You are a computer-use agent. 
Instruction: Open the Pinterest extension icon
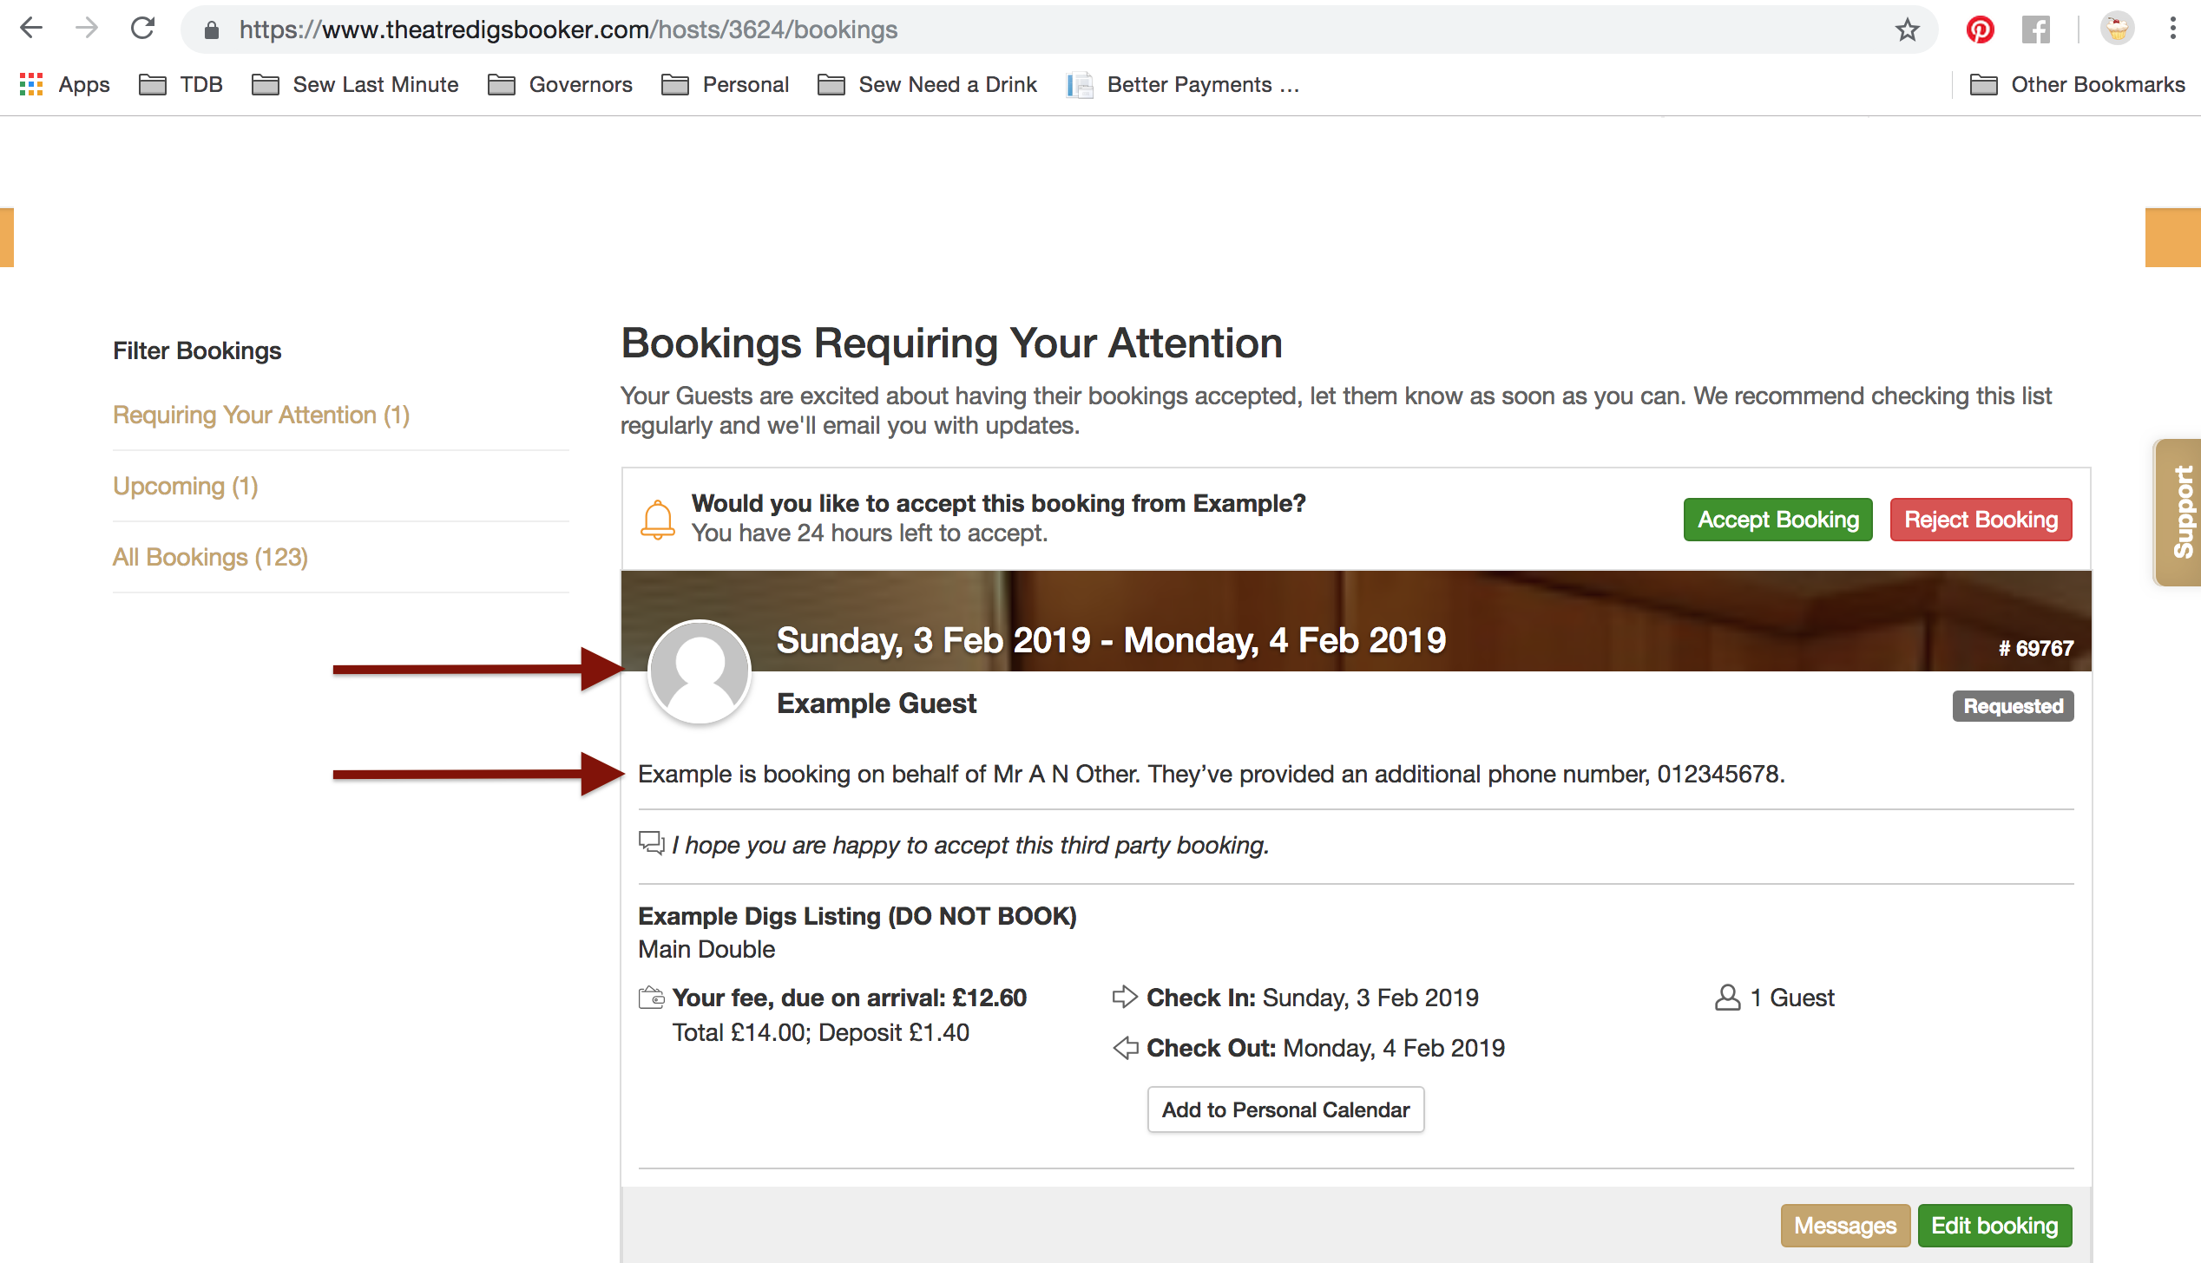point(1980,29)
